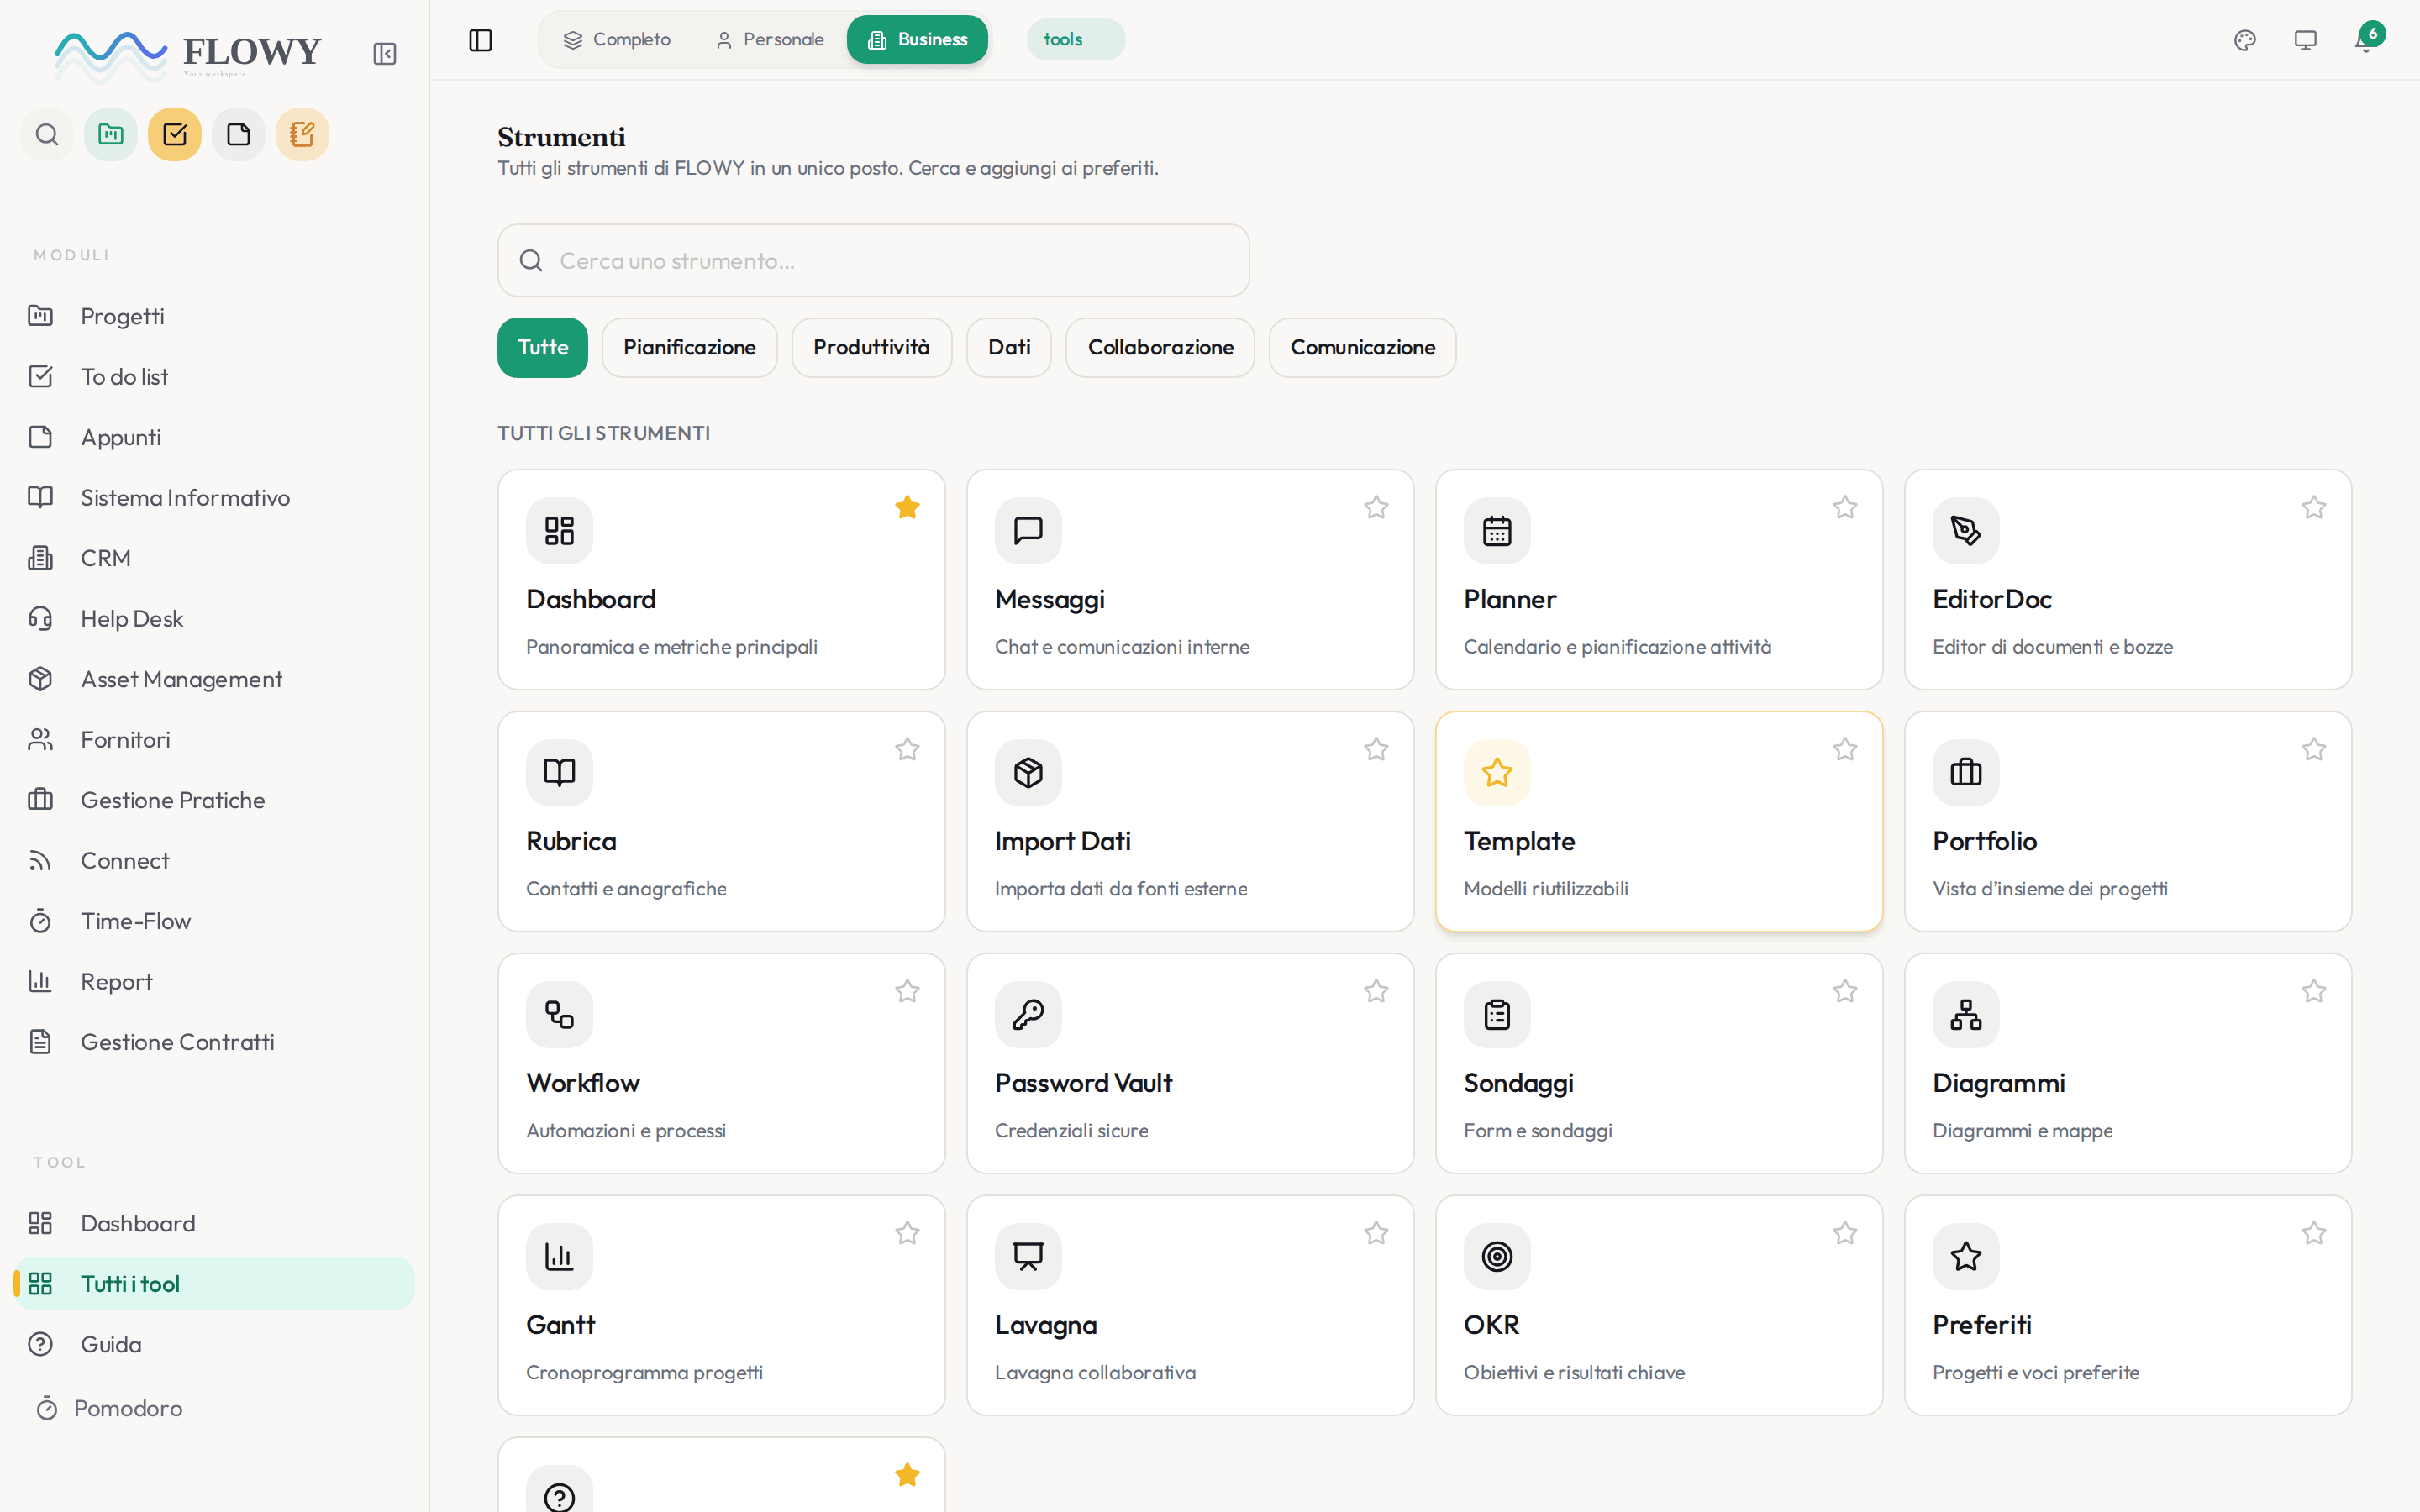Filter tools by Produttività
This screenshot has height=1512, width=2420.
click(x=871, y=347)
